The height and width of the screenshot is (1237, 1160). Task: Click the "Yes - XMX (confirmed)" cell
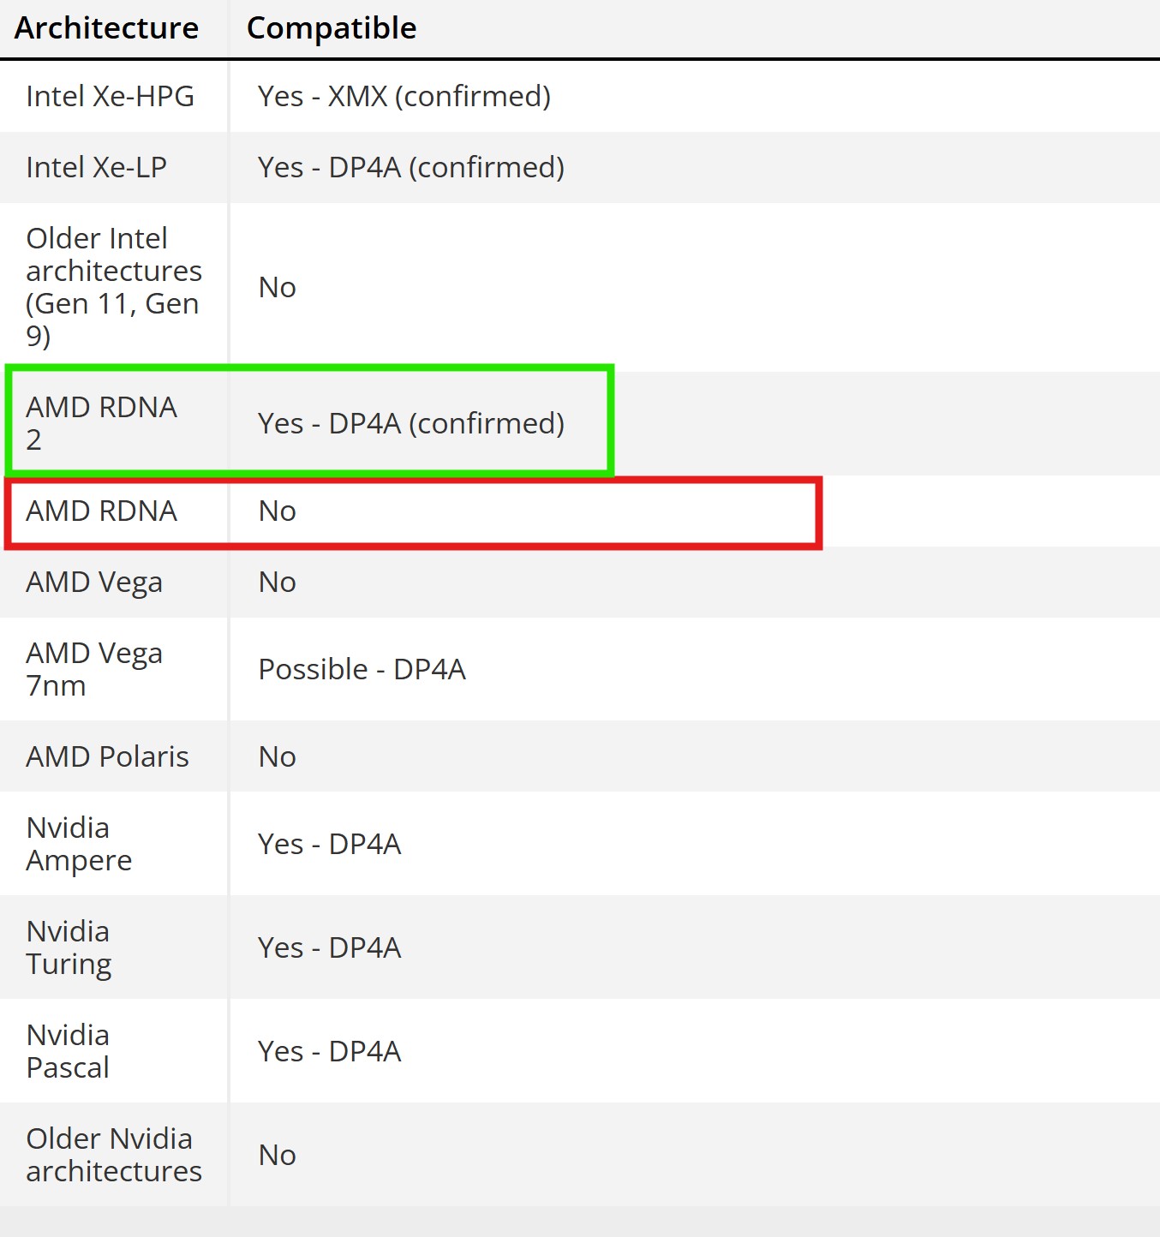tap(404, 96)
